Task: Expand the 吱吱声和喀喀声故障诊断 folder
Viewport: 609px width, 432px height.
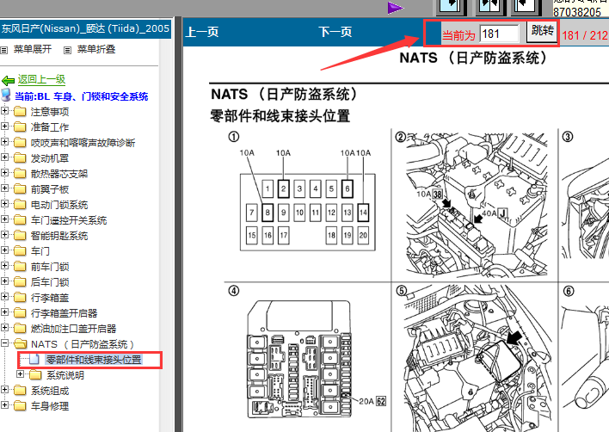Action: pyautogui.click(x=4, y=142)
